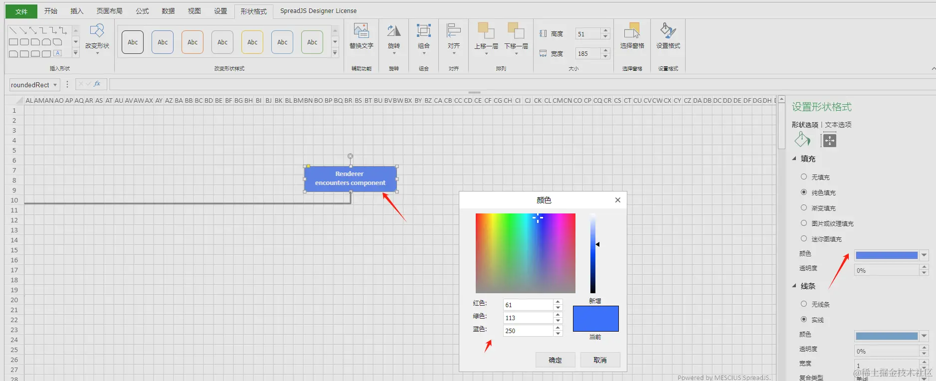Viewport: 936px width, 381px height.
Task: Click the 旋转 rotate icon
Action: [x=394, y=31]
